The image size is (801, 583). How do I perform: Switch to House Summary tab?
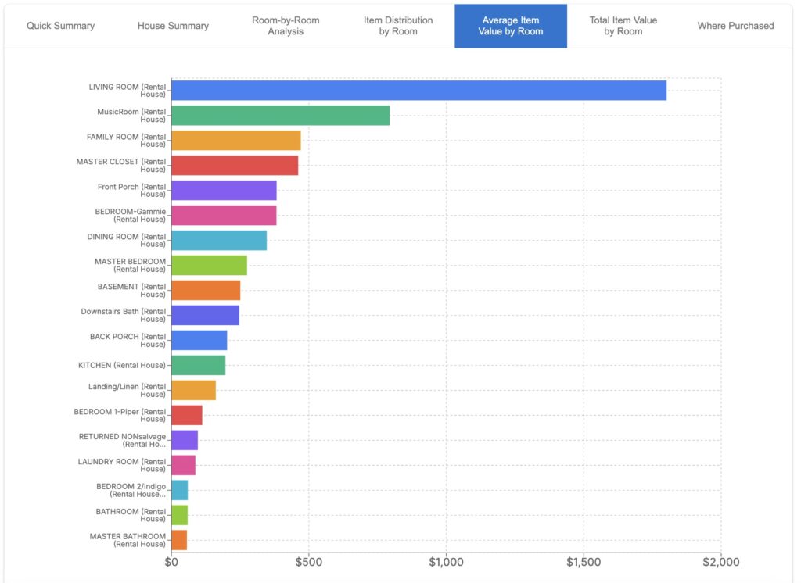coord(173,26)
